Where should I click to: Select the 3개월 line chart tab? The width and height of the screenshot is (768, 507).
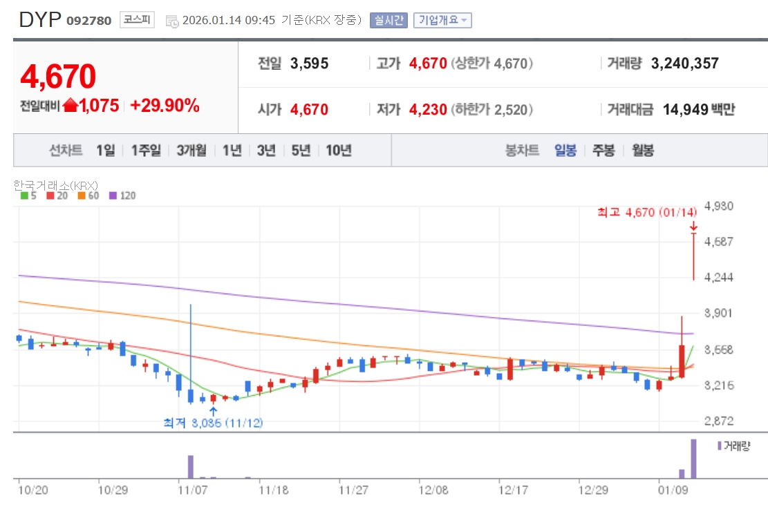coord(191,151)
